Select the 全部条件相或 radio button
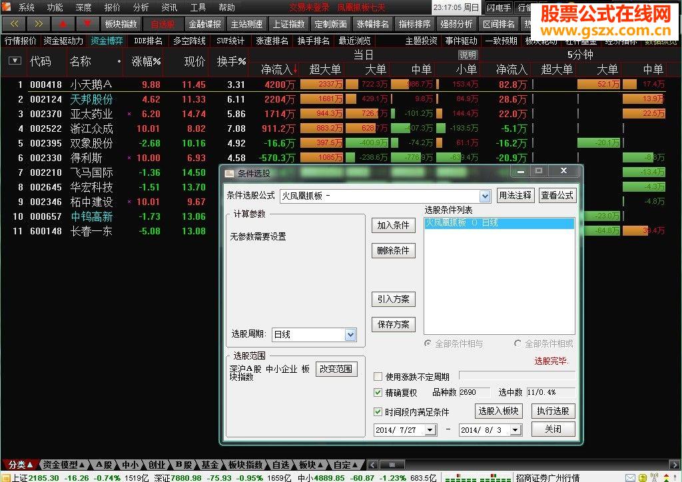Viewport: 682px width, 482px height. point(517,344)
